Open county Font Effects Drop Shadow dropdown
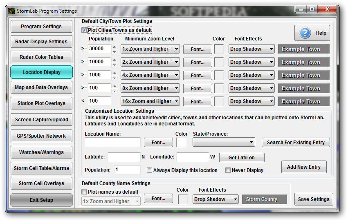The image size is (348, 221). pos(216,199)
